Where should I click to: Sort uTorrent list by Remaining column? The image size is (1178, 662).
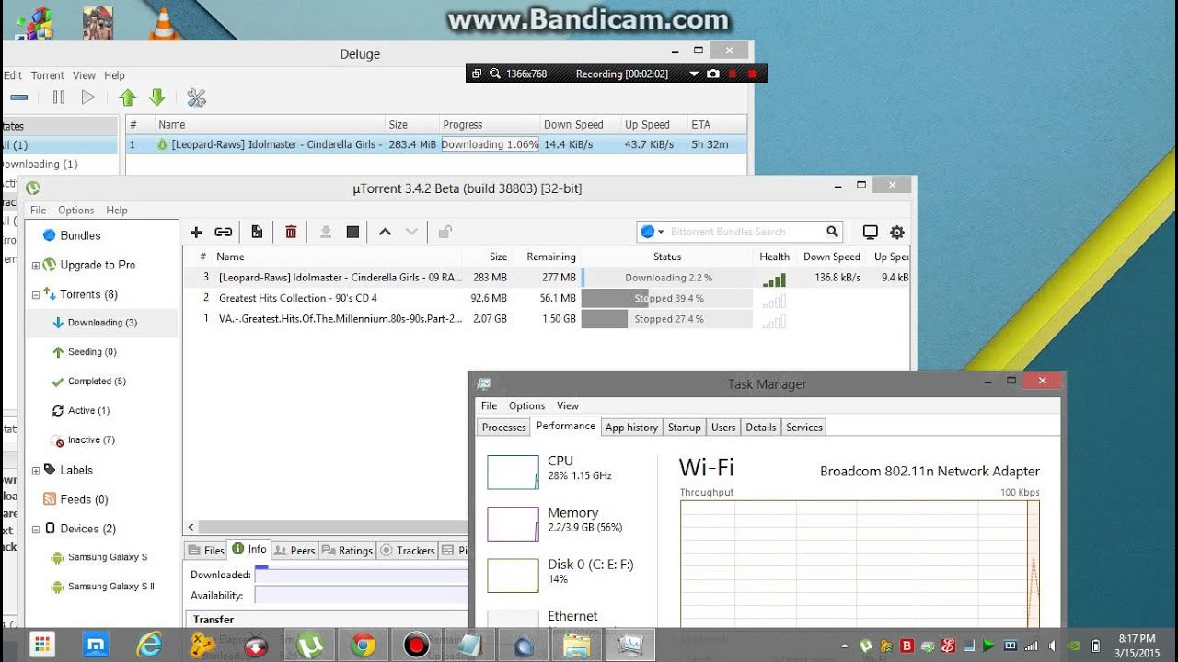click(550, 257)
